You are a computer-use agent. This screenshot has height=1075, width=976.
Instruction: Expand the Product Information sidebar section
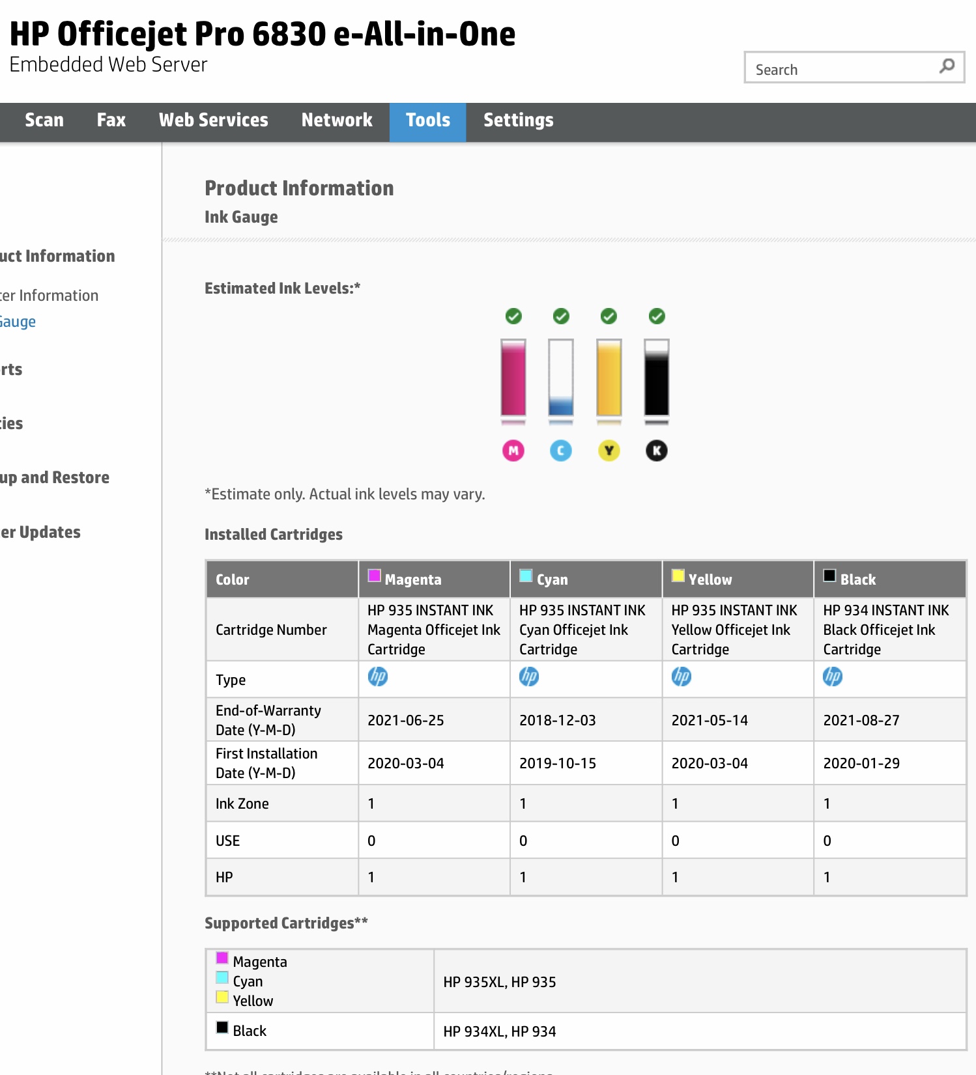click(57, 257)
